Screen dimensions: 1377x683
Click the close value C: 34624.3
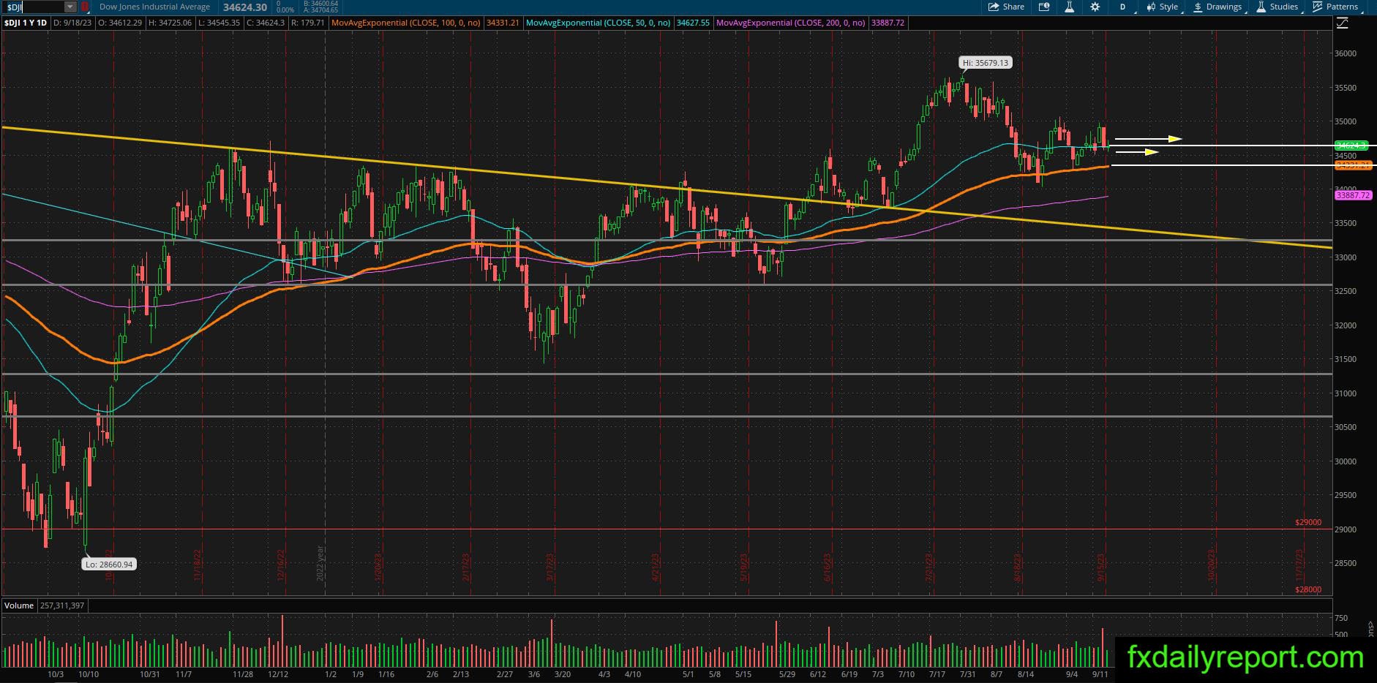266,23
